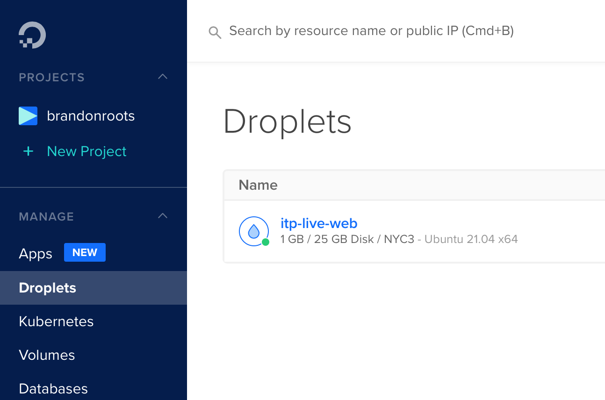Click the PROJECTS section label

[51, 77]
